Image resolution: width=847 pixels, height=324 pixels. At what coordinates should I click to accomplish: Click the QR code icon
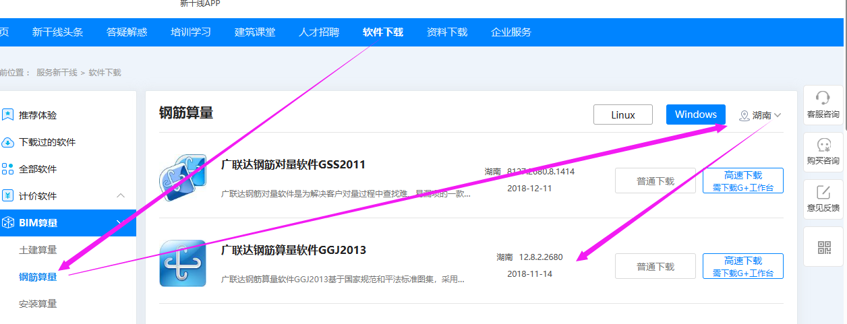click(823, 247)
